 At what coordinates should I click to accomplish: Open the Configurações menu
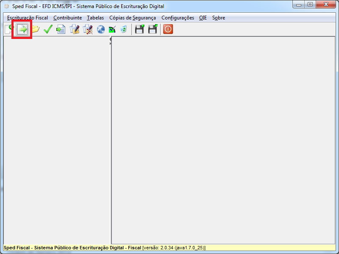point(178,18)
